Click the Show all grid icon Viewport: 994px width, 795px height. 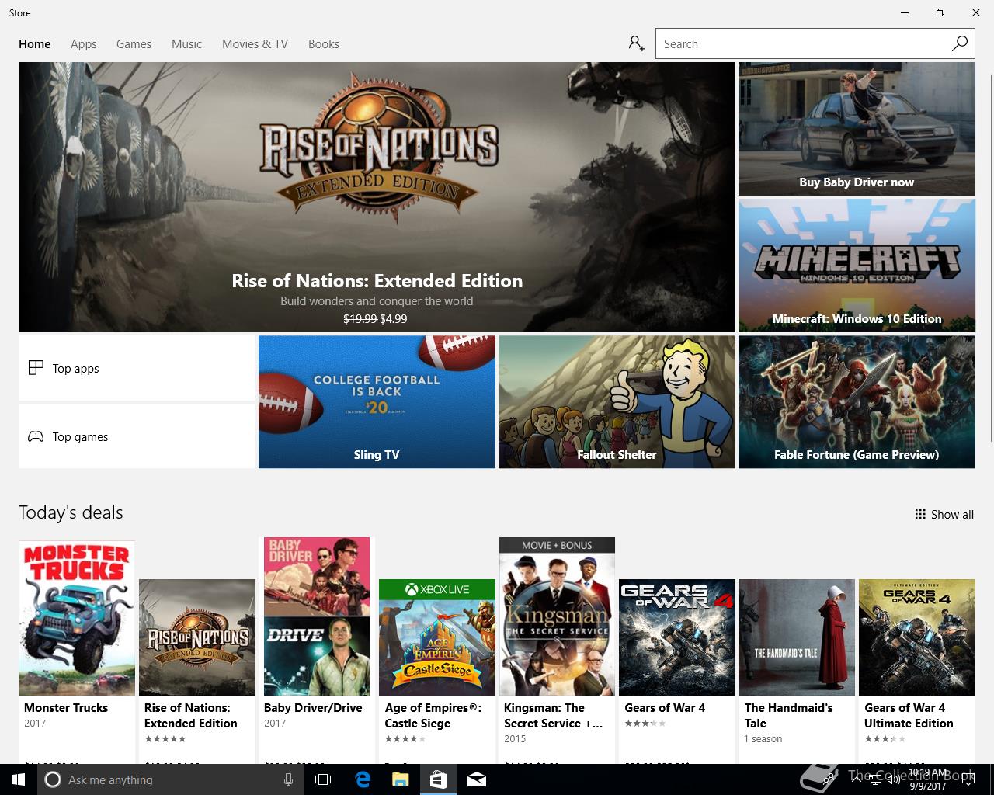920,514
